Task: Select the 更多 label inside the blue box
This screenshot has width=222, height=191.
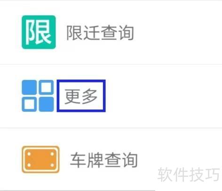Action: (81, 96)
